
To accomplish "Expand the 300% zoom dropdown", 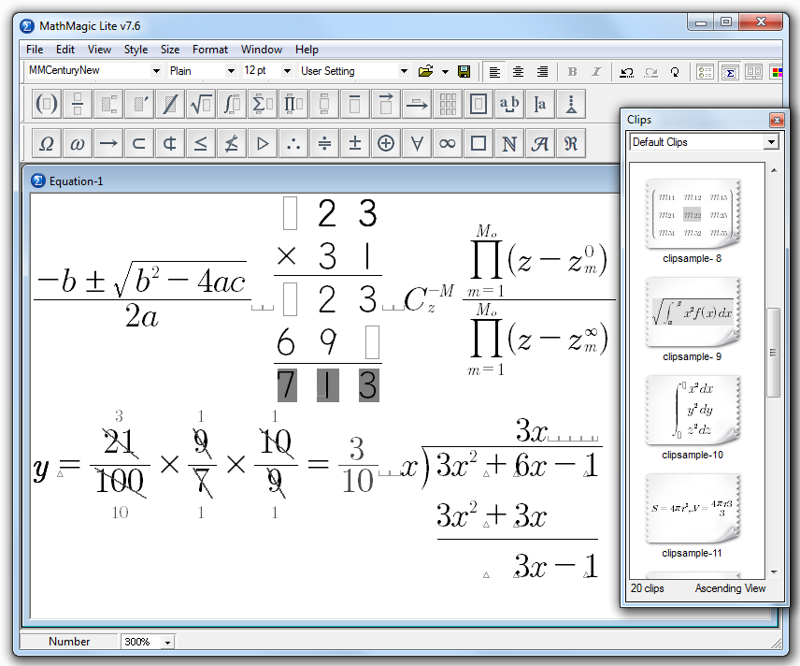I will point(167,642).
